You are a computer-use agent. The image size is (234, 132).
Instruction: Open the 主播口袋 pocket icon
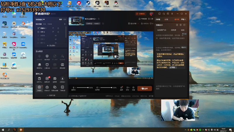click(x=47, y=66)
